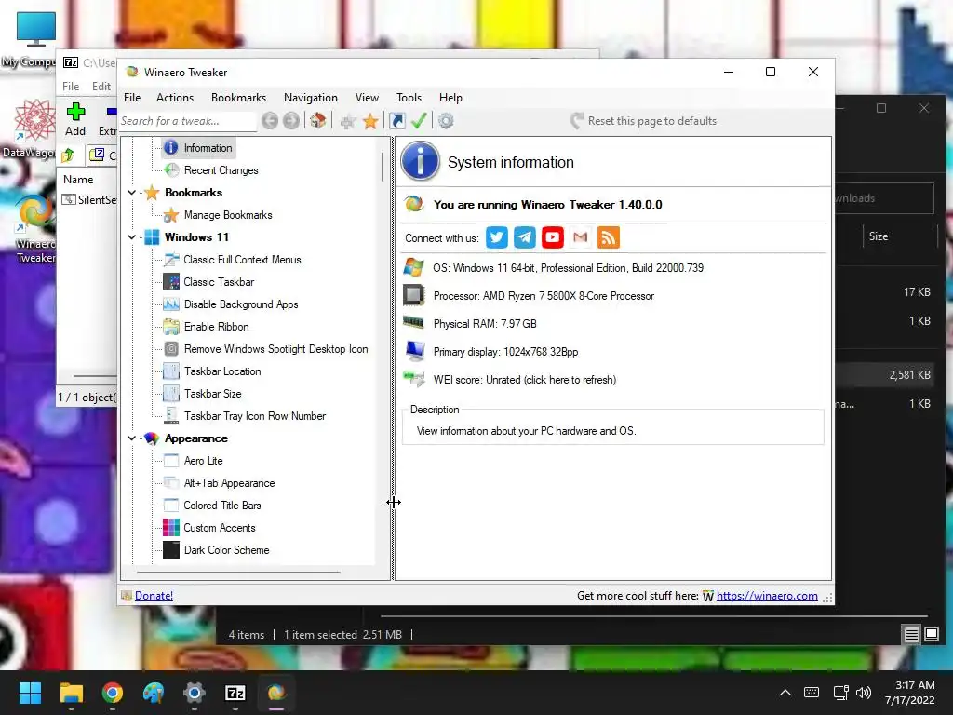Select Dark Color Scheme tweak

pyautogui.click(x=227, y=550)
